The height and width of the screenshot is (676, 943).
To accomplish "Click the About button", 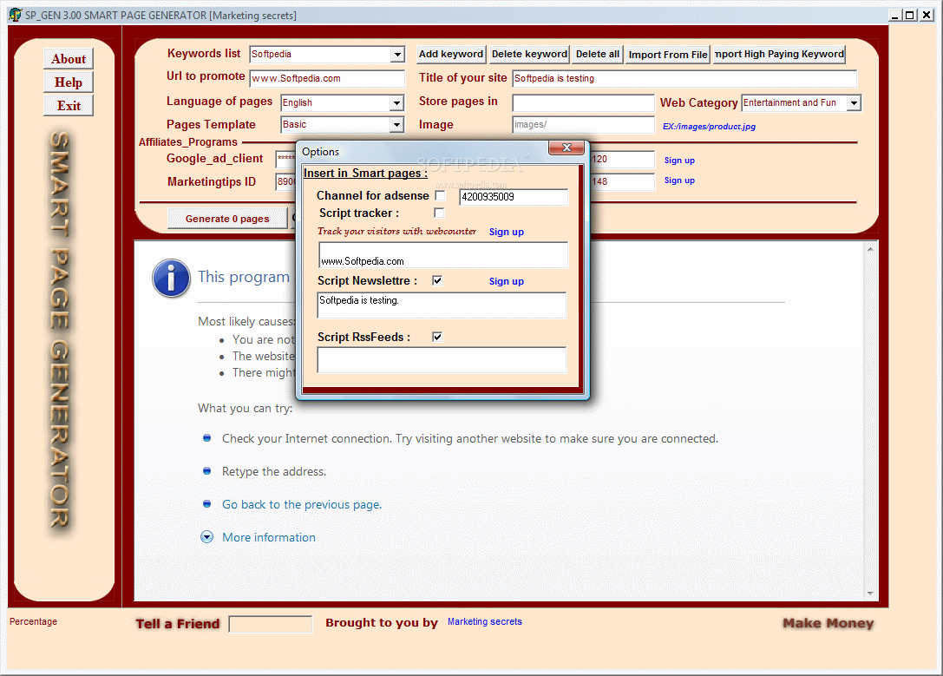I will [x=69, y=59].
